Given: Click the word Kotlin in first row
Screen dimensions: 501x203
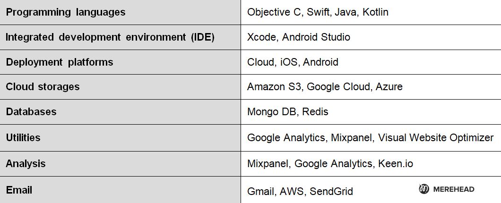Looking at the screenshot, I should point(375,12).
